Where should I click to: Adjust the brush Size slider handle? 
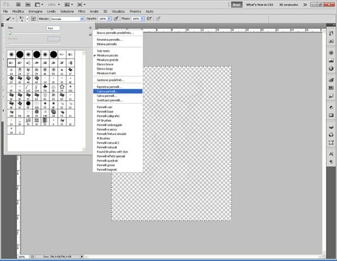pos(10,33)
